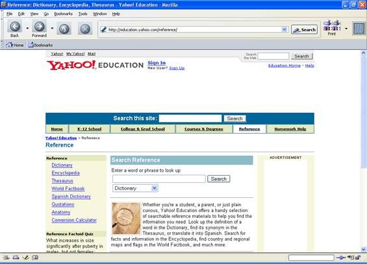The width and height of the screenshot is (367, 264).
Task: Switch to Homework Help tab
Action: point(290,129)
